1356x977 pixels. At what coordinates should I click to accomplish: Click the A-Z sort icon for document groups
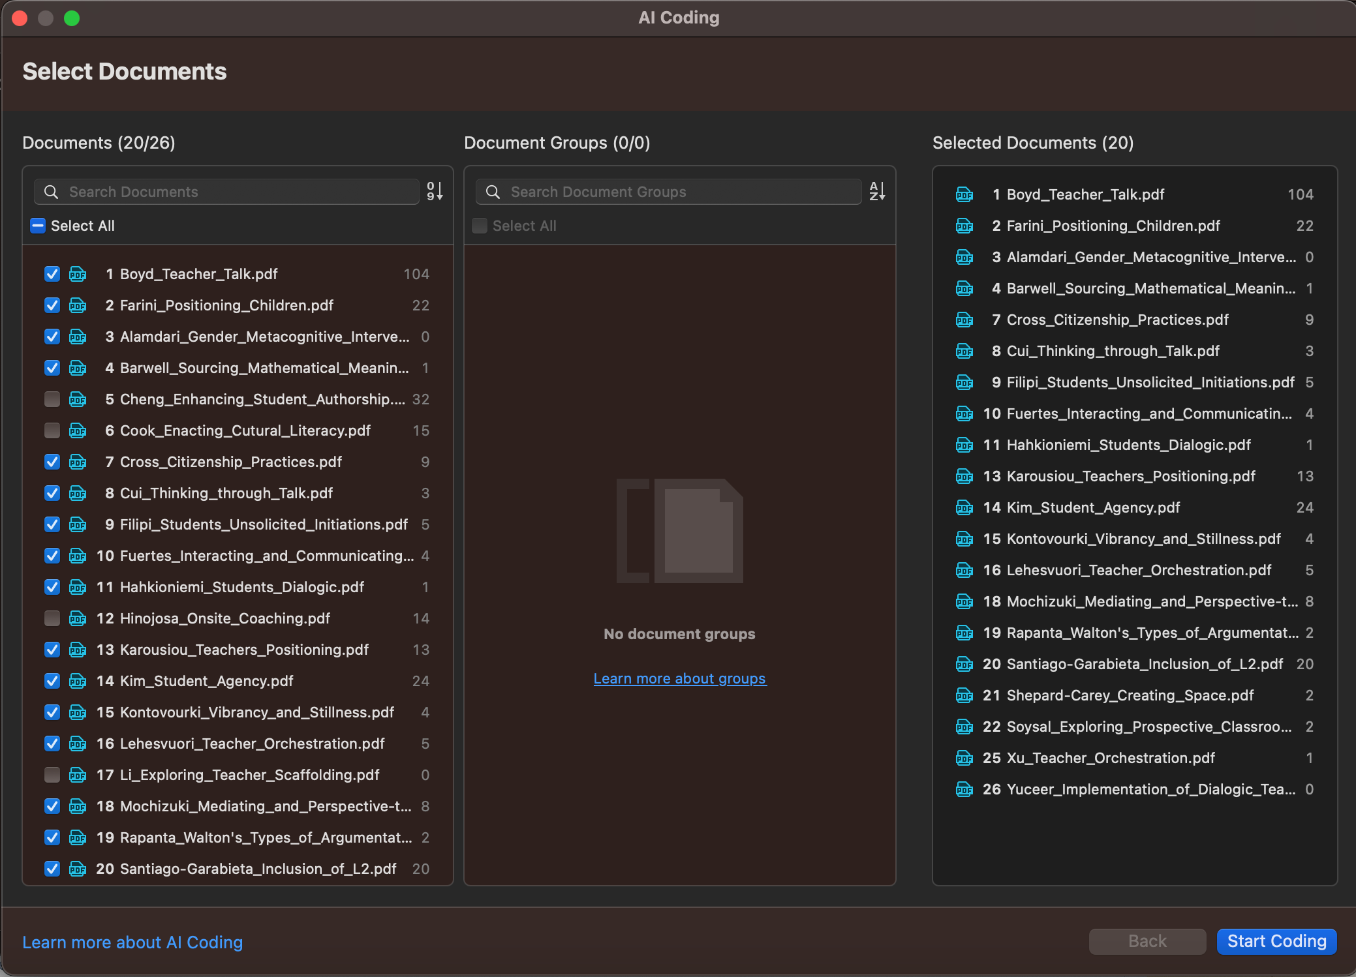(877, 191)
